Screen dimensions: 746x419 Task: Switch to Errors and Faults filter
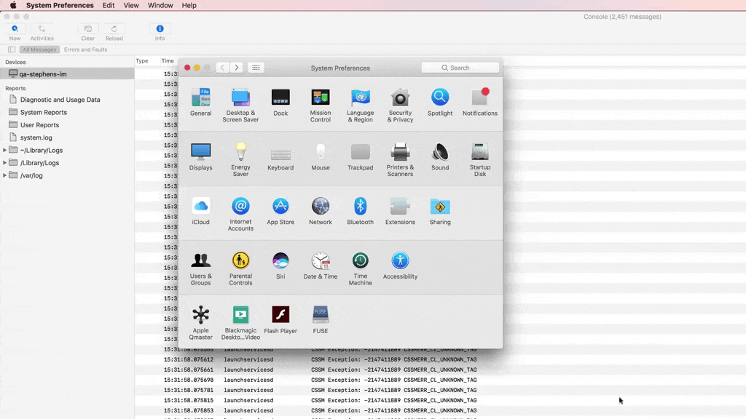click(85, 49)
